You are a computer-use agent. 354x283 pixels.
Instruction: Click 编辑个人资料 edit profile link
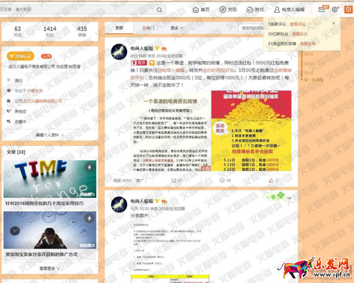coord(49,135)
